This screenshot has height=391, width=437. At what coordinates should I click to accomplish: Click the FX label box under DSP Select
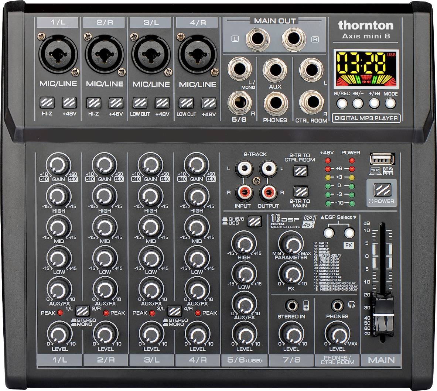coord(349,246)
